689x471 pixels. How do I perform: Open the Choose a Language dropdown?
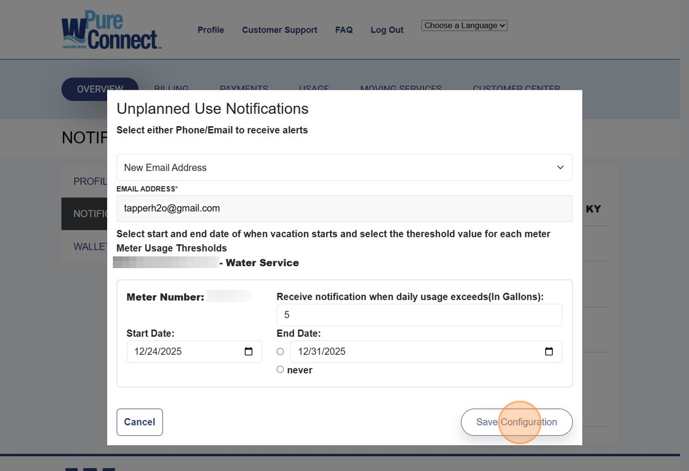coord(464,26)
